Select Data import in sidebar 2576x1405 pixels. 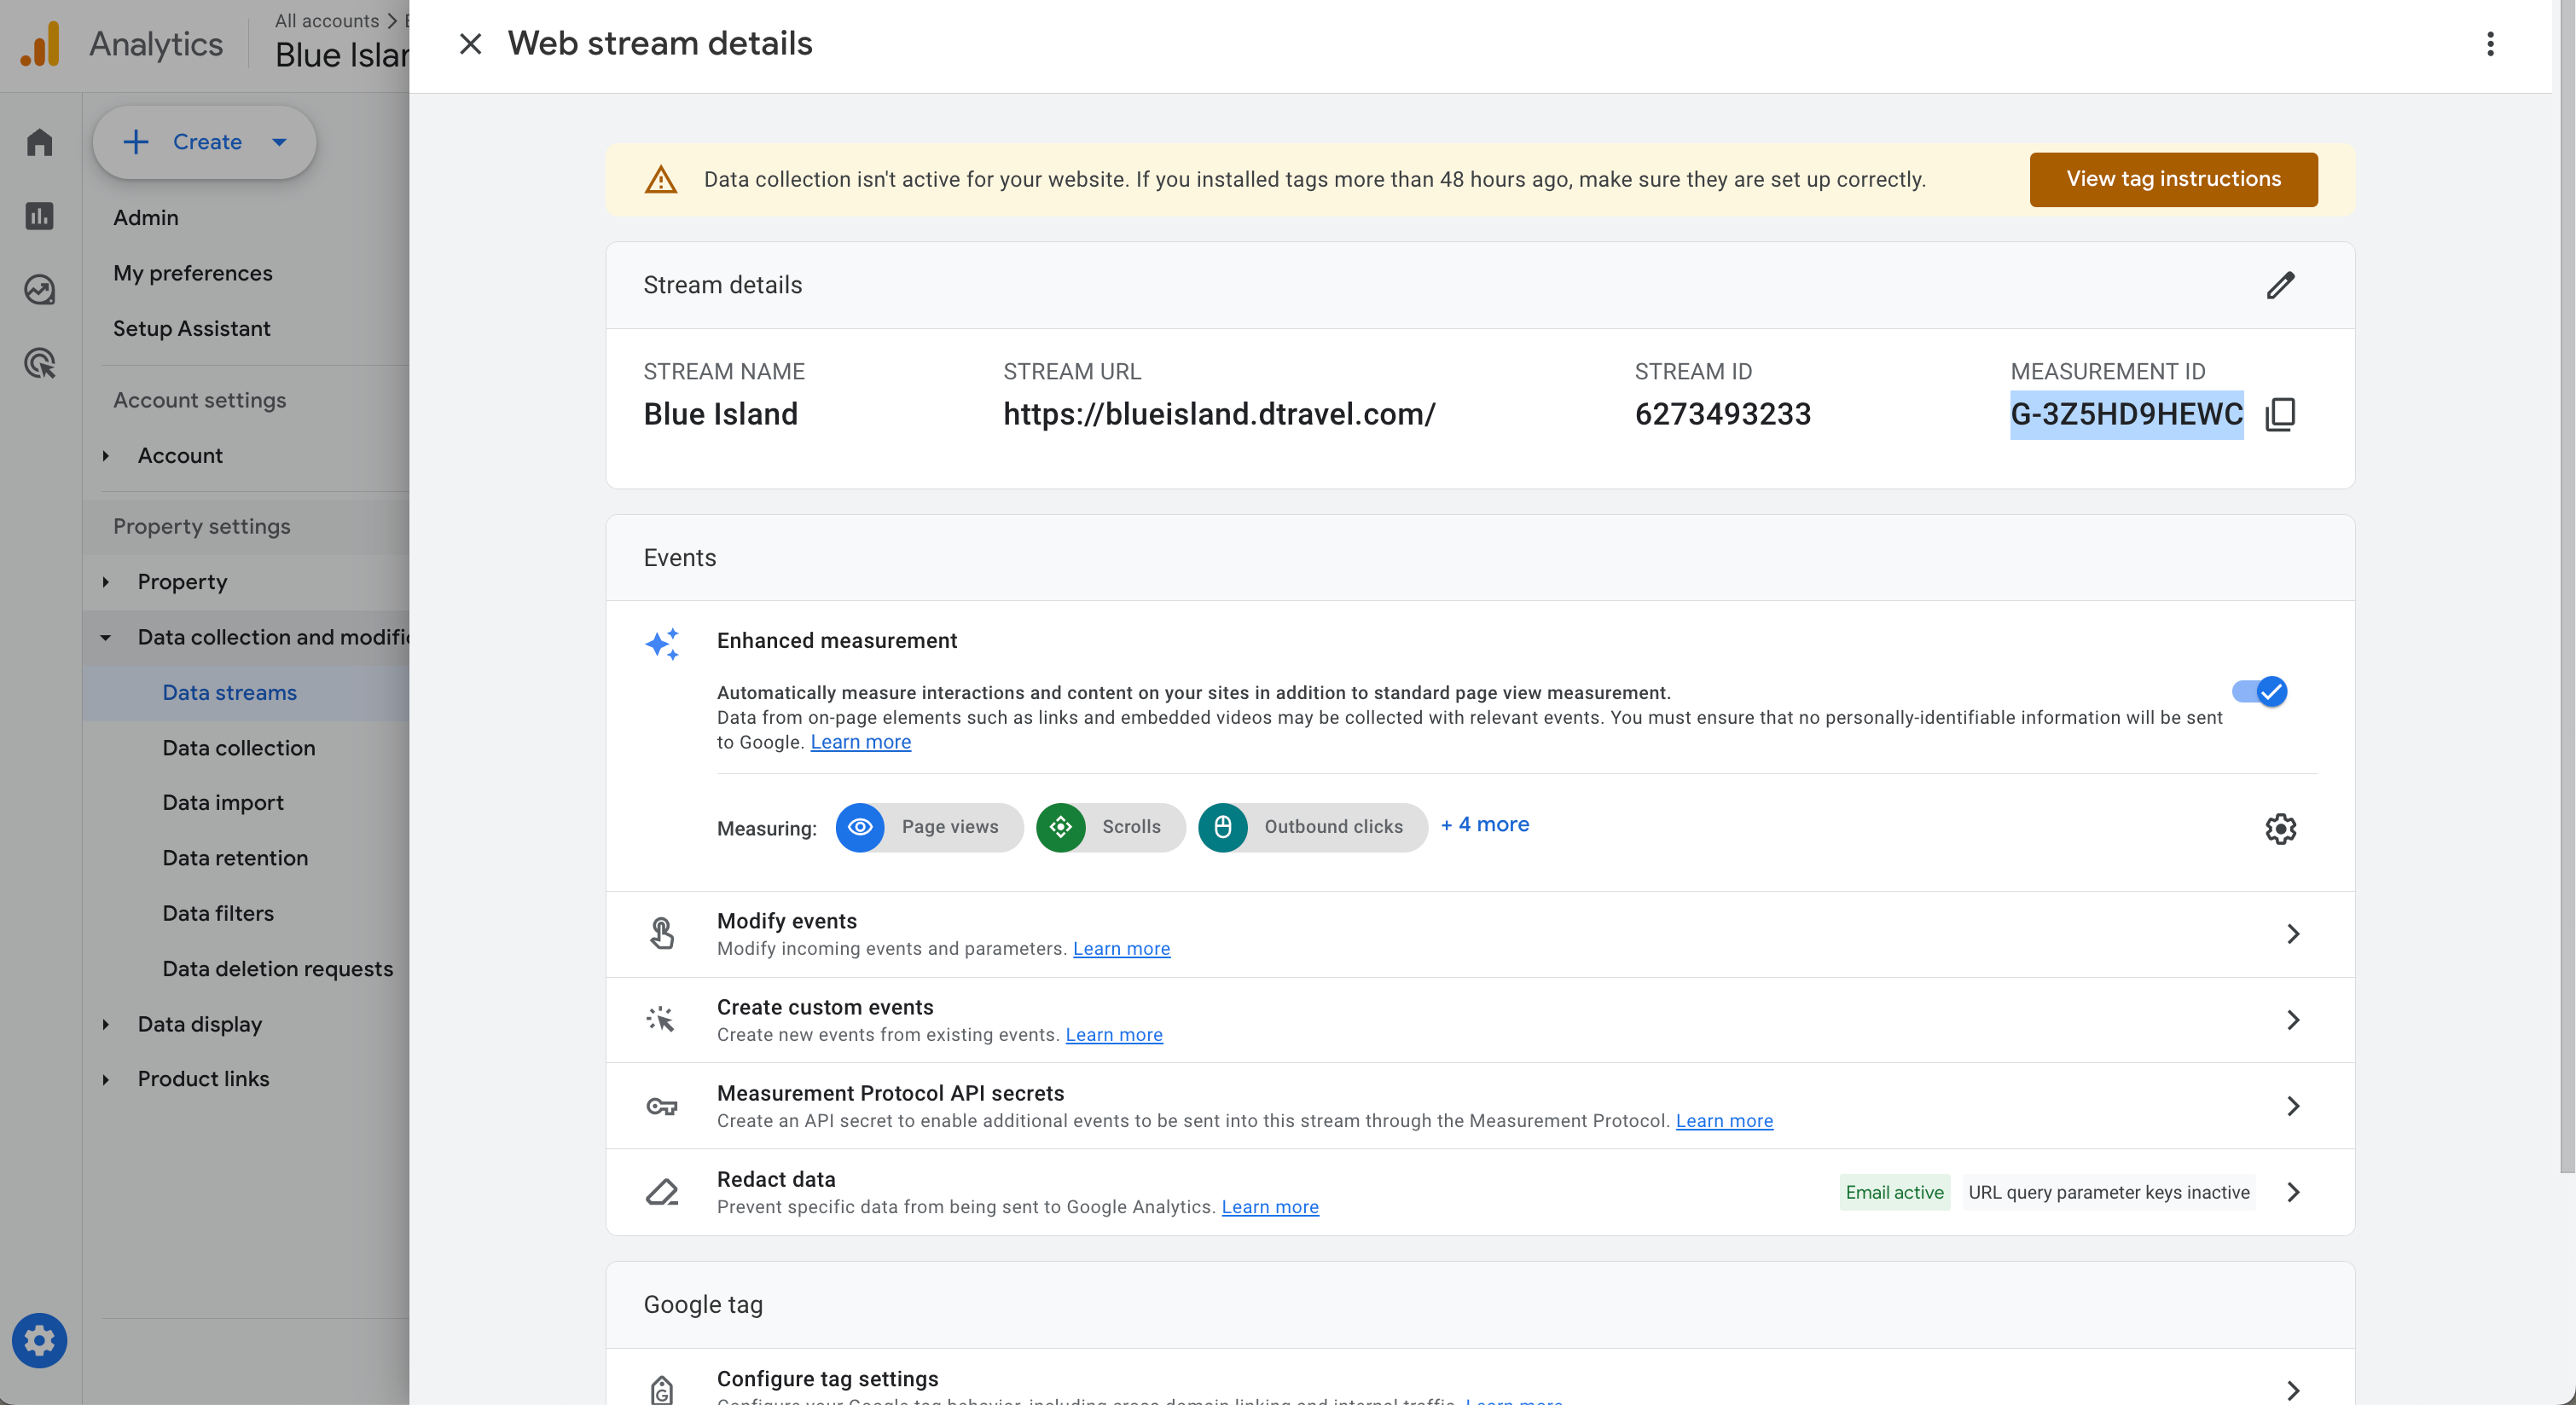tap(222, 802)
